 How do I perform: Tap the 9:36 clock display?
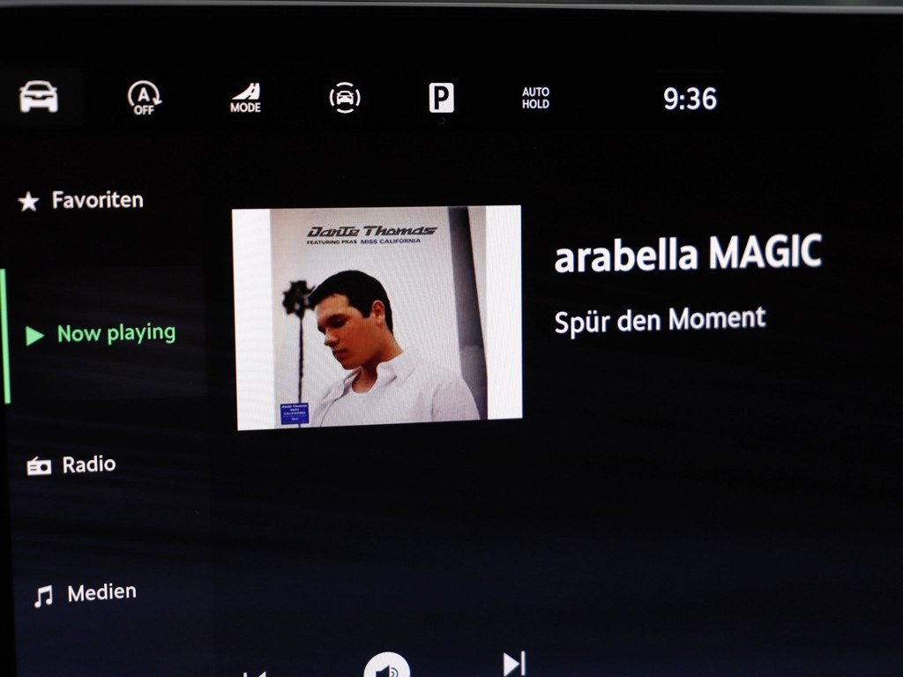click(690, 99)
